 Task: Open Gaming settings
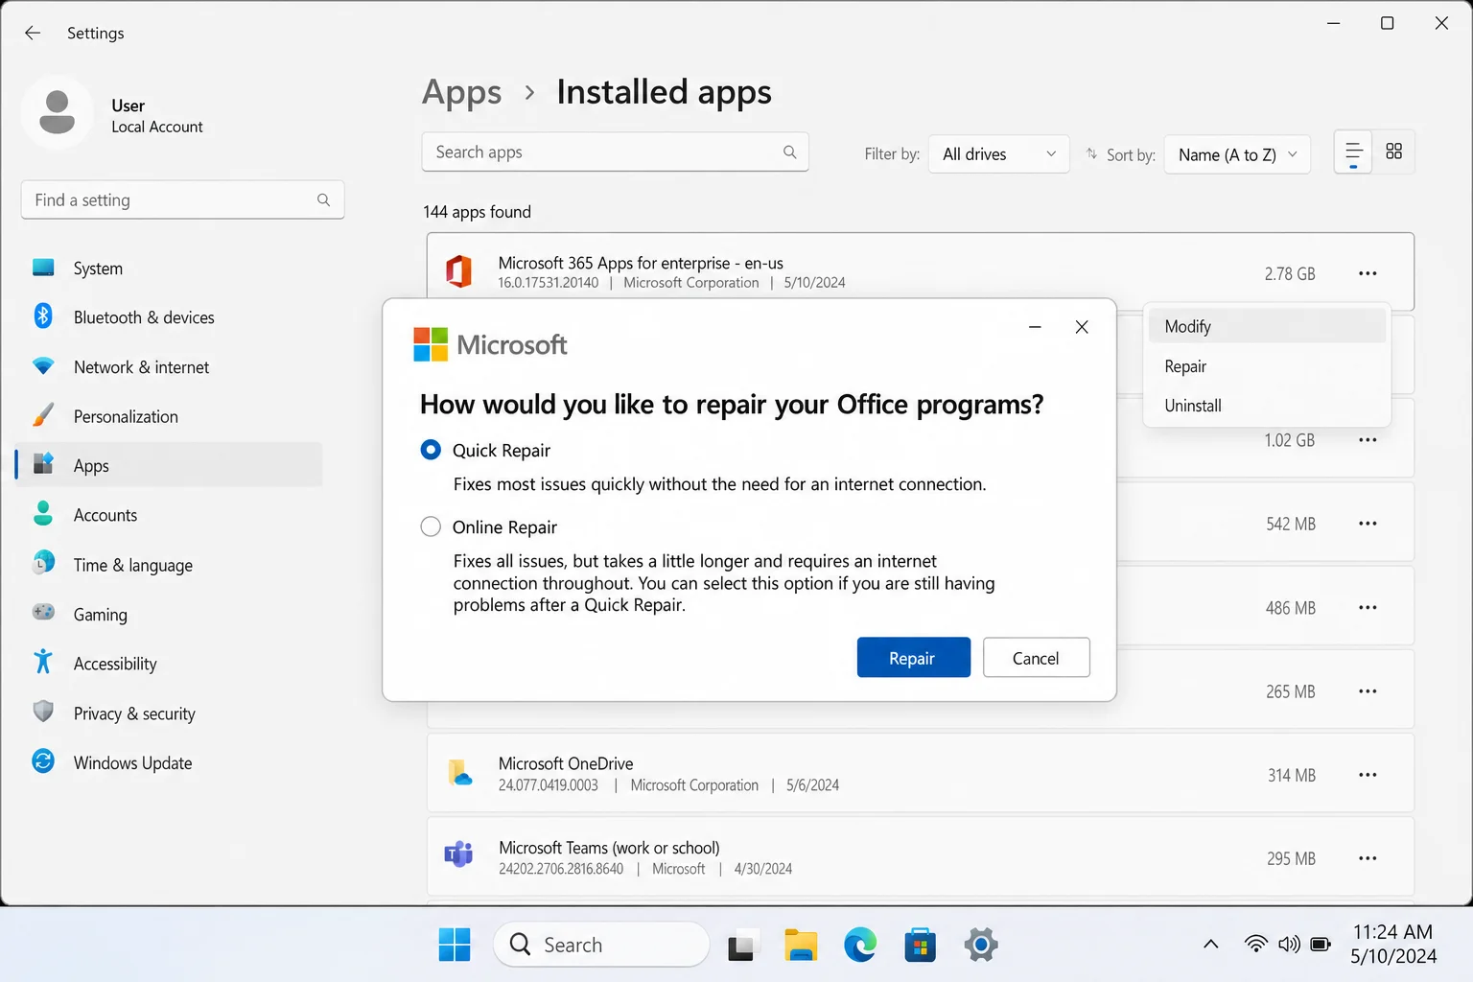click(x=169, y=615)
